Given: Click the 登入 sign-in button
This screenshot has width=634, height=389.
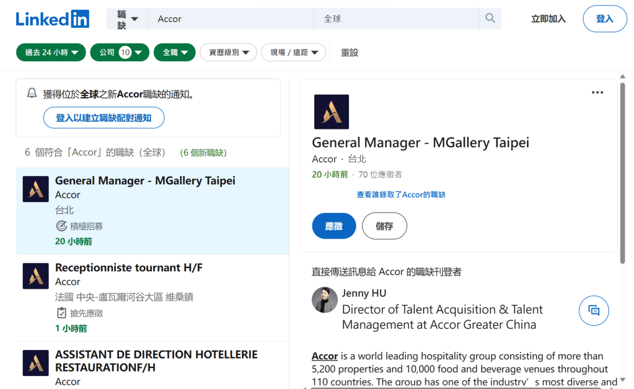Looking at the screenshot, I should pyautogui.click(x=604, y=19).
